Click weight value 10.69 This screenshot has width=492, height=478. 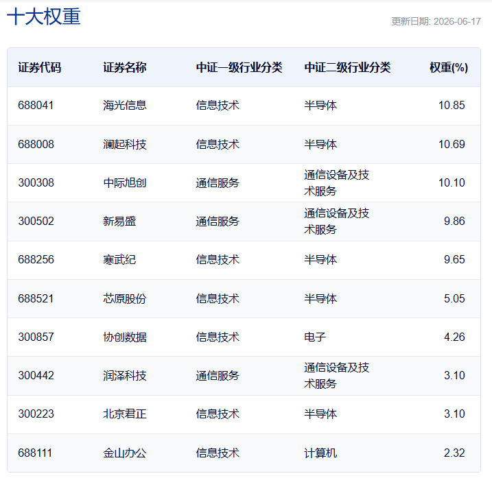click(x=452, y=144)
